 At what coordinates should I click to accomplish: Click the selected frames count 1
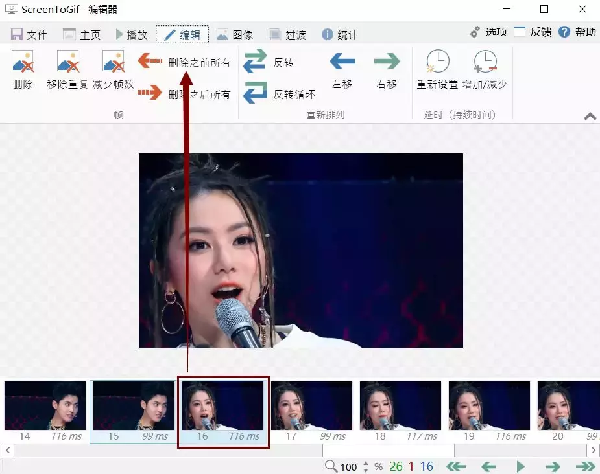pyautogui.click(x=411, y=466)
